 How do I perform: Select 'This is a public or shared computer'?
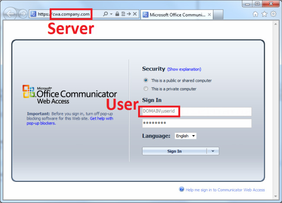(x=146, y=80)
